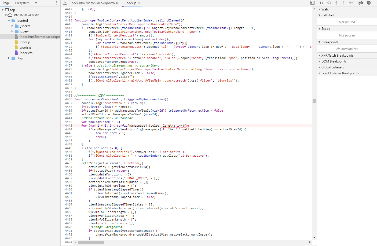Click the lib/js folder icon

13,58
